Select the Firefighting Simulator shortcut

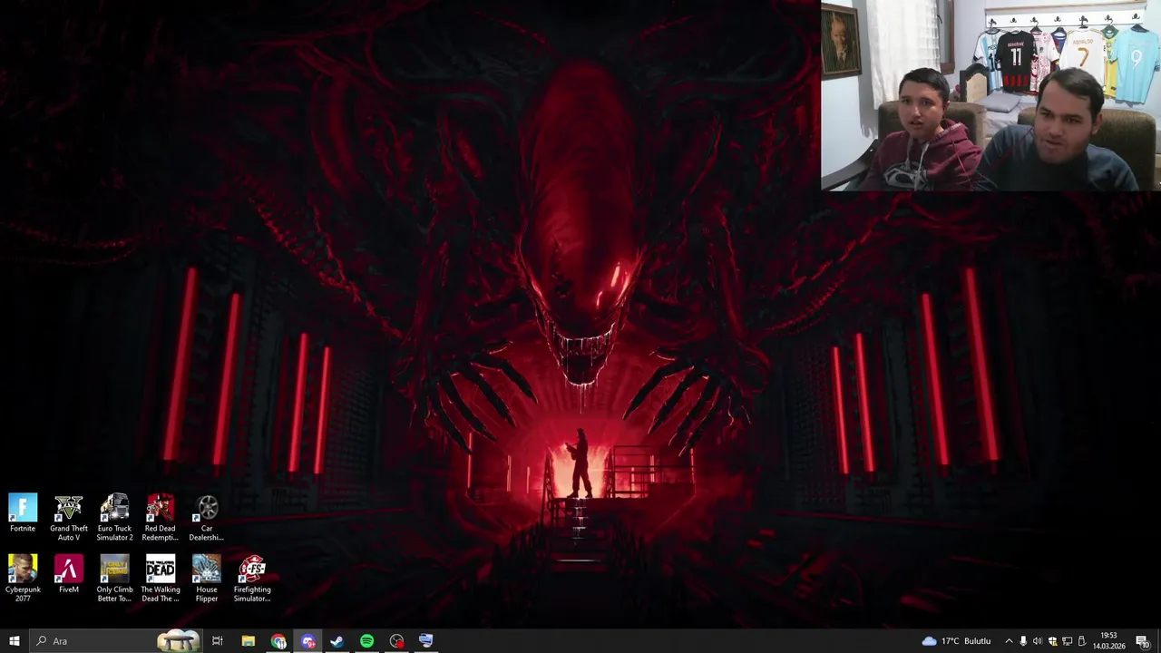pyautogui.click(x=251, y=579)
